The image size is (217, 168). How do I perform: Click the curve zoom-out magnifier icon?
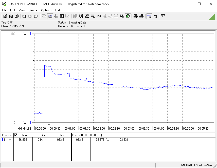(155, 16)
